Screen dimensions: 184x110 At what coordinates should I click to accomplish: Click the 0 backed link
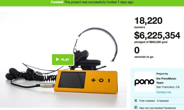pos(163,101)
